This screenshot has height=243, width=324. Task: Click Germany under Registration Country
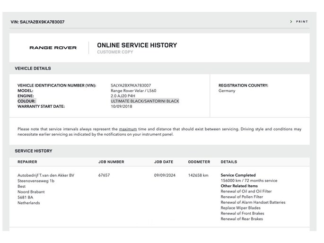point(227,91)
